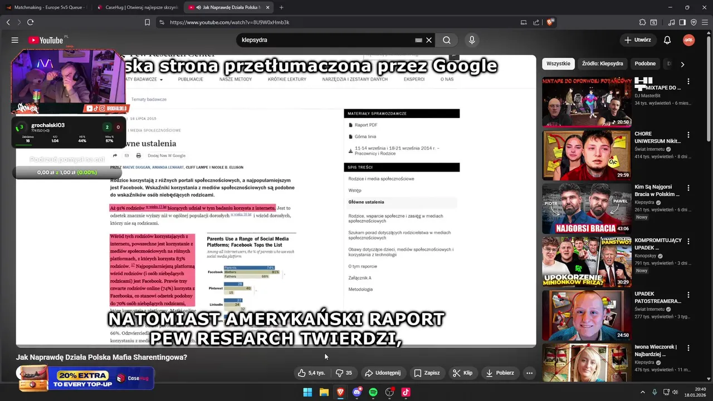Open more actions three-dot button below video
Screen dimensions: 713x401
[x=529, y=373]
